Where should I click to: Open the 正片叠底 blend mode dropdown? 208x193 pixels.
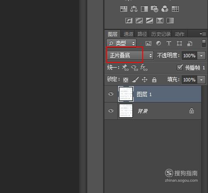click(x=130, y=56)
